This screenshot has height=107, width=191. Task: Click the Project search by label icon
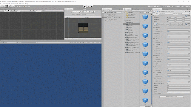[148, 11]
